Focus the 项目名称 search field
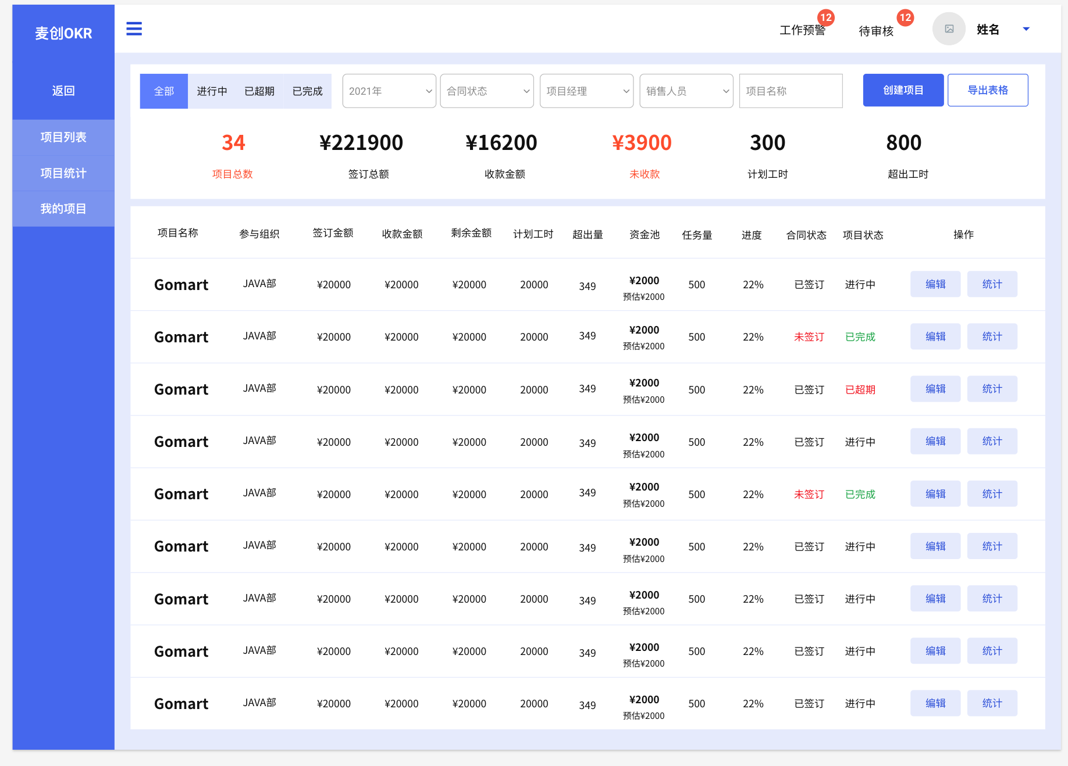This screenshot has width=1068, height=766. pos(791,91)
